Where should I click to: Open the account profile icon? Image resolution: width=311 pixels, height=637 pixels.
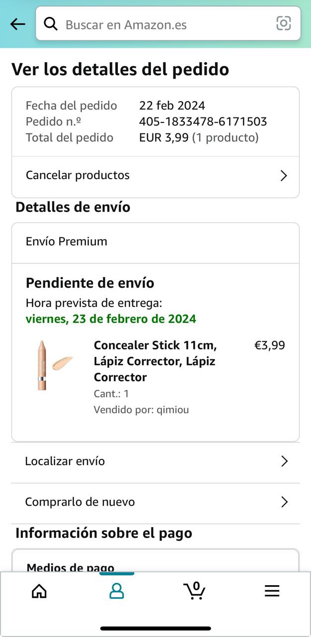(x=116, y=591)
